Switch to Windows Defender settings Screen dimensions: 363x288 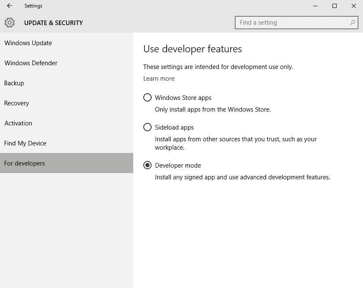pos(31,63)
